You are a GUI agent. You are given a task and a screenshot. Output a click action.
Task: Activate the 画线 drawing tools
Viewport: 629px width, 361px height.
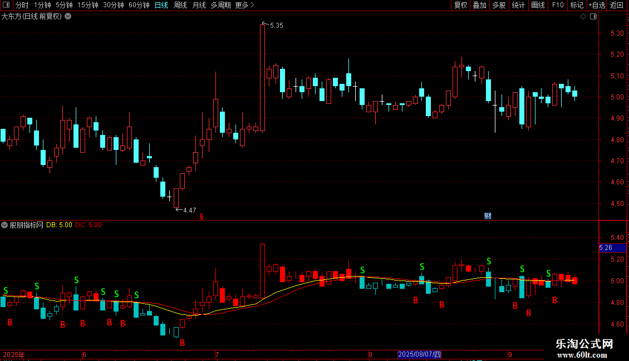pyautogui.click(x=538, y=5)
